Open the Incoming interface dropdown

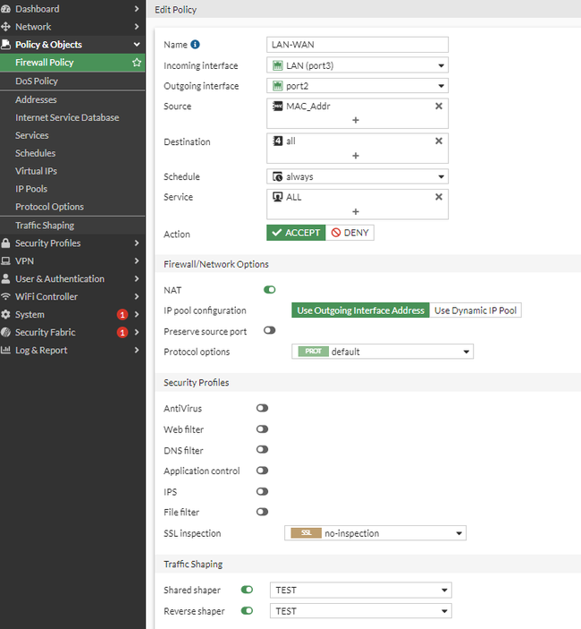(358, 65)
